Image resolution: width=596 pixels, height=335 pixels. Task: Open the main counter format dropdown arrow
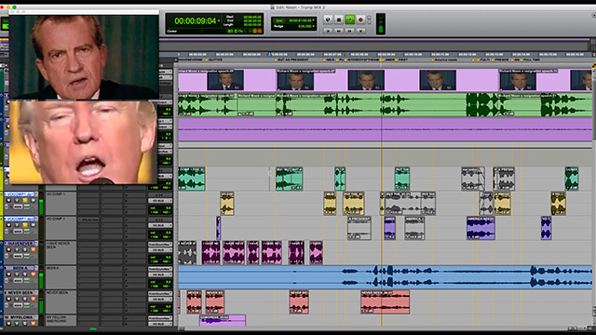coord(219,20)
